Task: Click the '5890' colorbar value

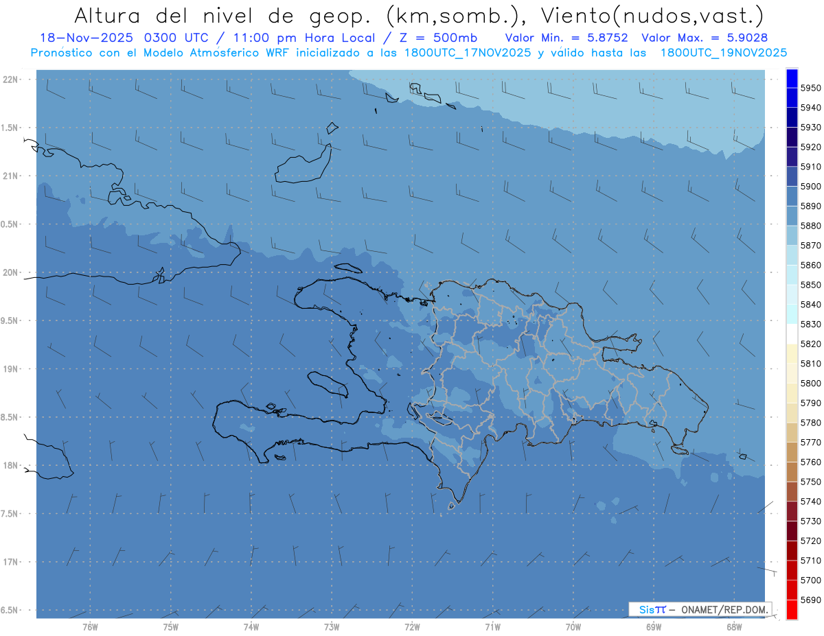Action: 812,206
